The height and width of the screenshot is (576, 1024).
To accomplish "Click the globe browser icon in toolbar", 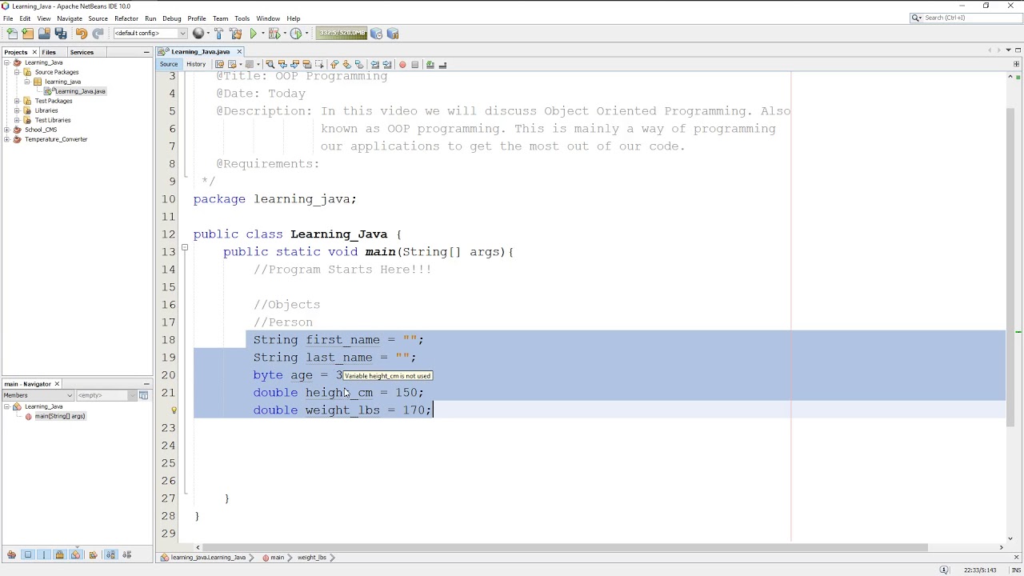I will 198,34.
